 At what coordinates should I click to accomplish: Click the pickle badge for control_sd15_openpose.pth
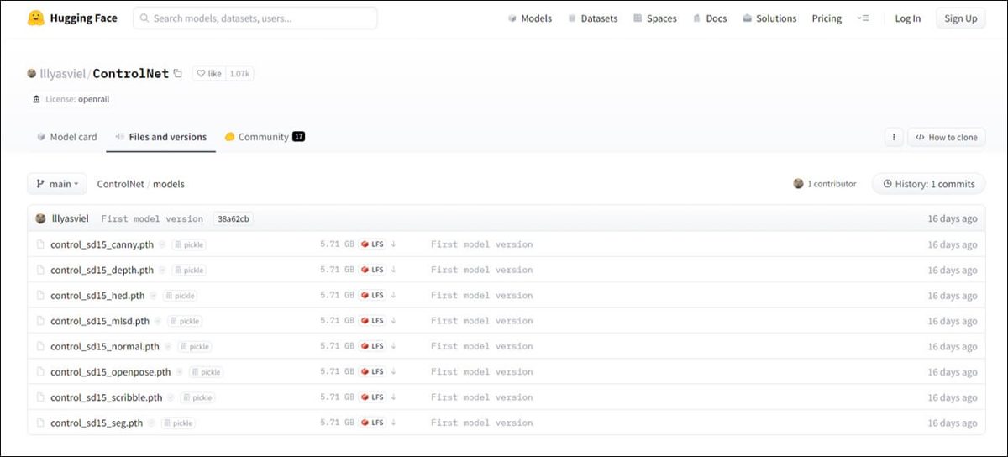click(206, 371)
